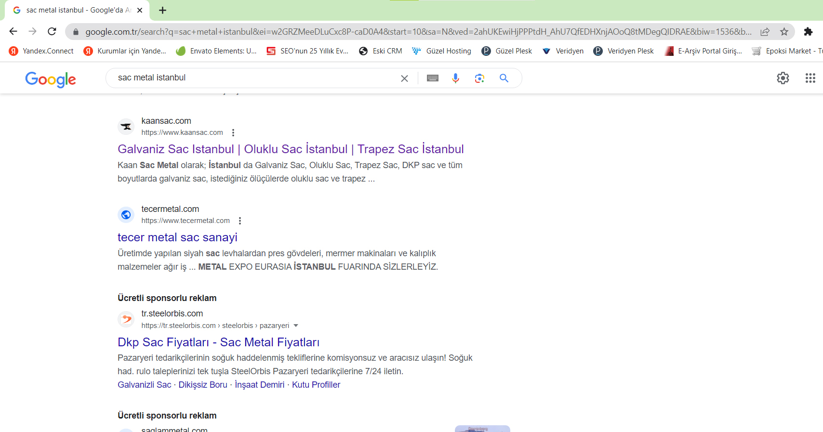Bookmark this page with the star icon
Screen dimensions: 823x432
[x=784, y=32]
